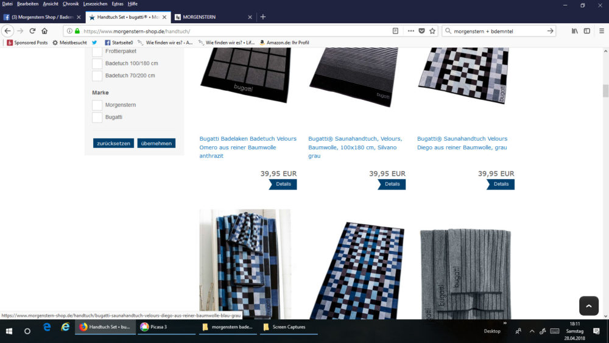Click the search magnifier icon in search box
Viewport: 609px width, 343px height.
click(448, 31)
